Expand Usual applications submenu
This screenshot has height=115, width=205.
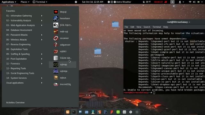pos(24,83)
